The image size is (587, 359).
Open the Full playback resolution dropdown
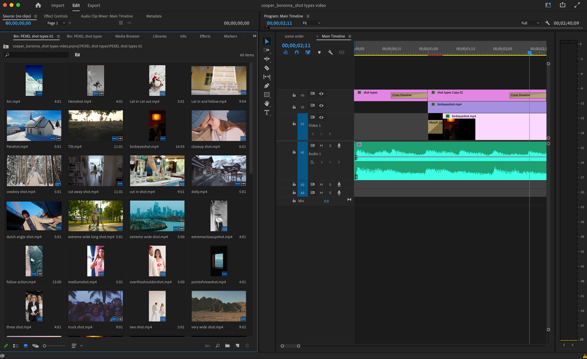pyautogui.click(x=530, y=23)
